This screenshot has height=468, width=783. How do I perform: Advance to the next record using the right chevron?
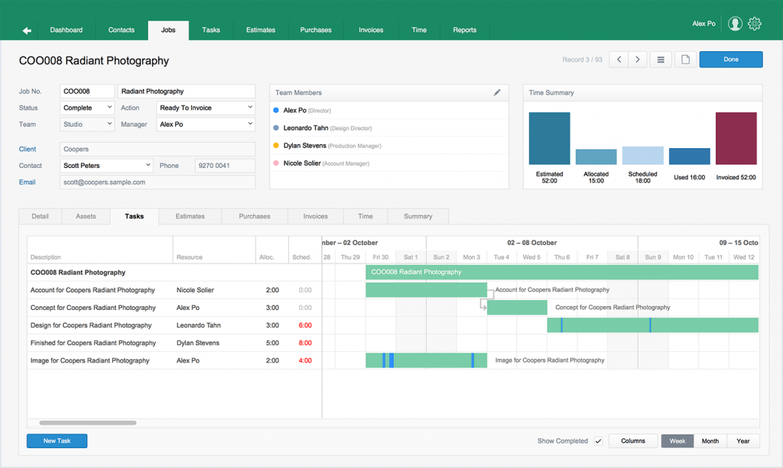click(x=638, y=59)
